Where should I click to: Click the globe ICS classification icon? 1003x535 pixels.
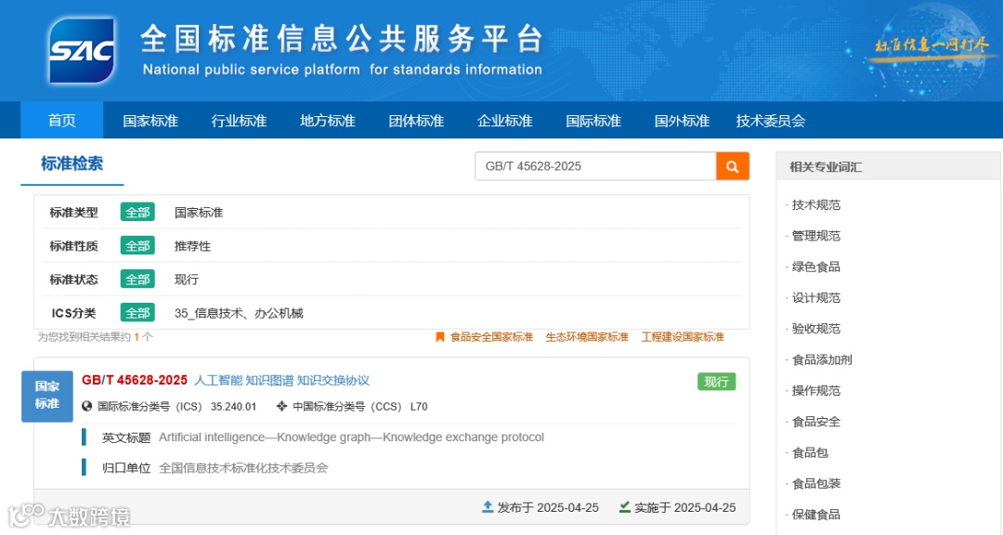click(87, 407)
